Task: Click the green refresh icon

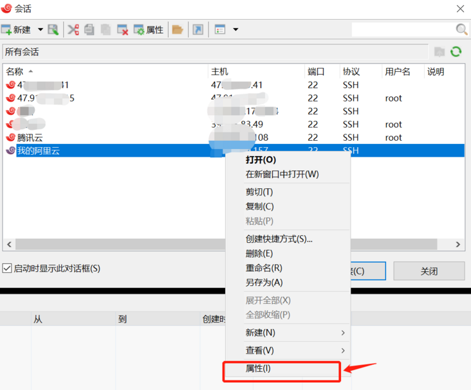Action: point(456,51)
